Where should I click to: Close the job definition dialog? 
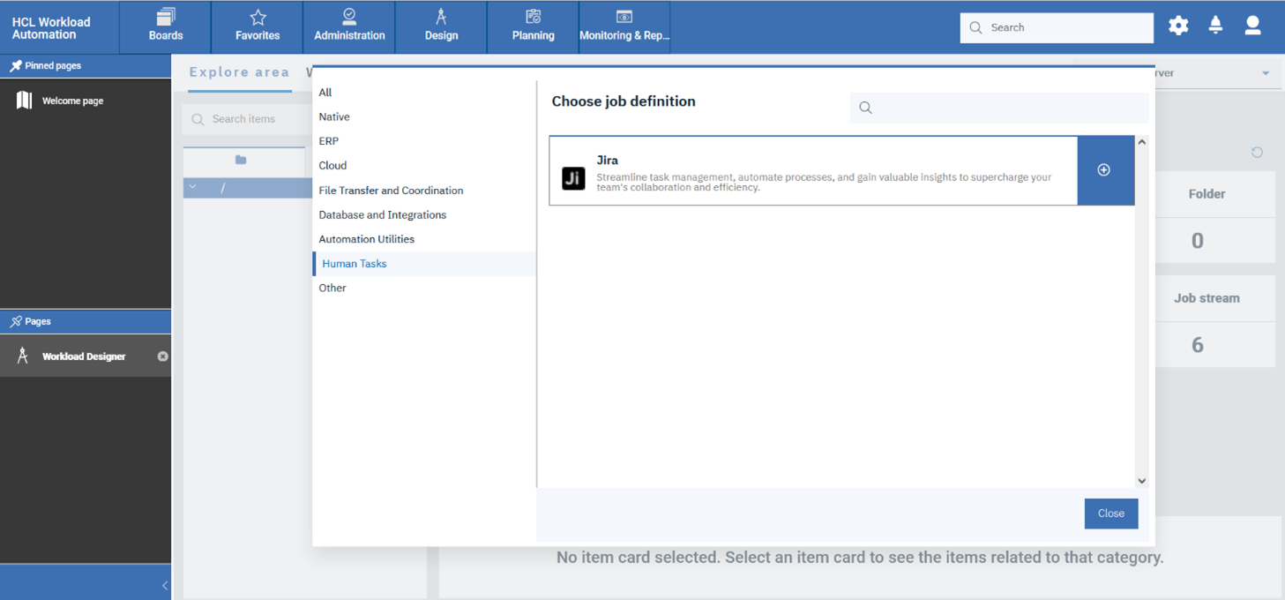click(1110, 514)
